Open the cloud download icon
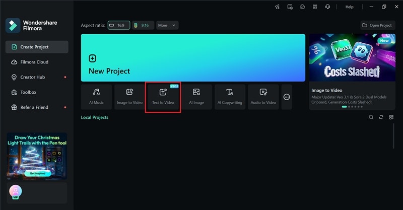 pyautogui.click(x=303, y=7)
